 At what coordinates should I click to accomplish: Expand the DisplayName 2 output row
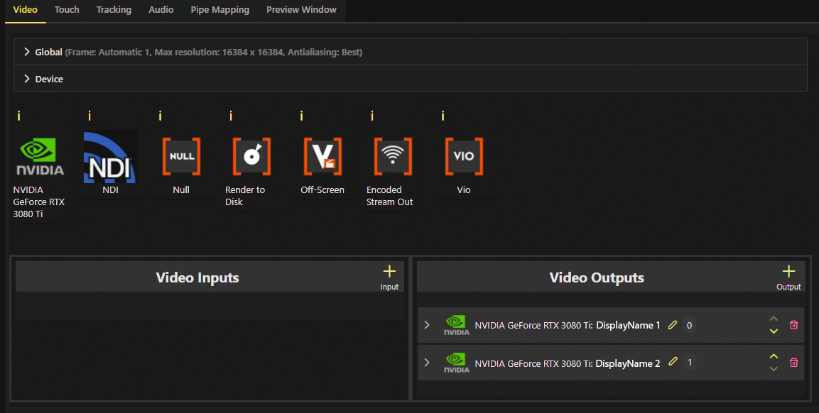click(427, 363)
